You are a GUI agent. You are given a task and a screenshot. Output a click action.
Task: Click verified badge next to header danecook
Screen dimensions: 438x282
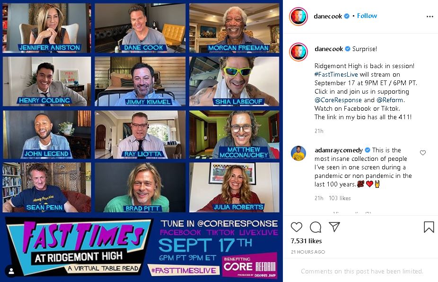point(347,16)
